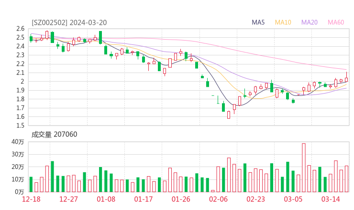The height and width of the screenshot is (210, 354).
Task: Select the first green candlestick at 12-18
Action: (x=31, y=38)
